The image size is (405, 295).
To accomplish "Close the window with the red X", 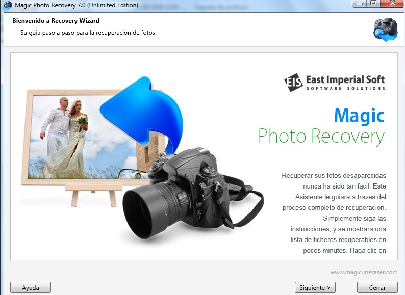I will pyautogui.click(x=392, y=3).
